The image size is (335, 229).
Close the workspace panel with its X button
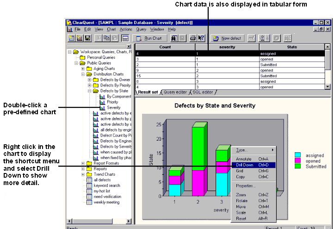point(129,47)
